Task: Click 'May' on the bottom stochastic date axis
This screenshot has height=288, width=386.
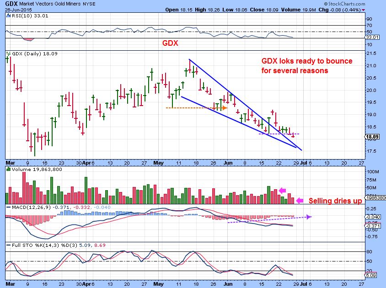Action: [158, 284]
